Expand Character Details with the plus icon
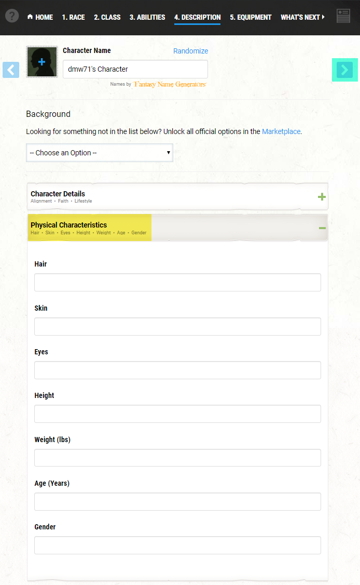This screenshot has height=585, width=360. click(322, 196)
